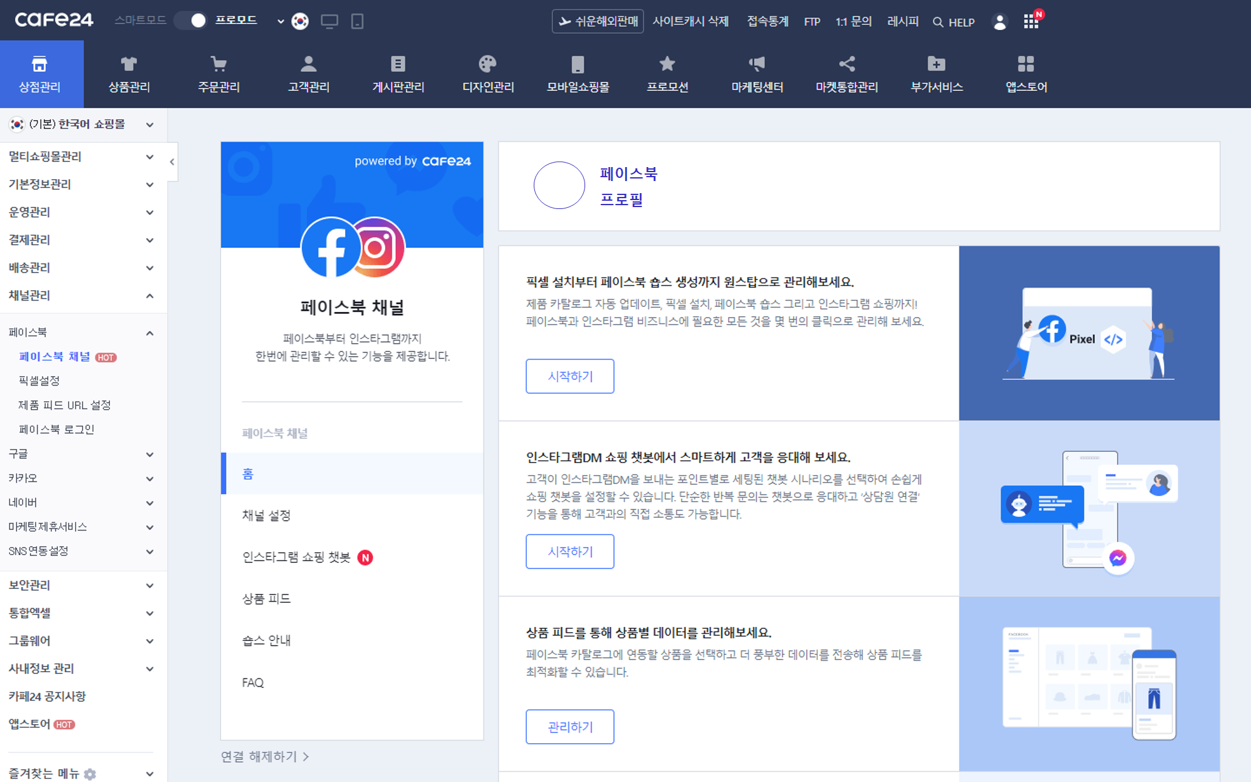1251x782 pixels.
Task: Click 사이트캐시 삭제 header link
Action: 690,22
